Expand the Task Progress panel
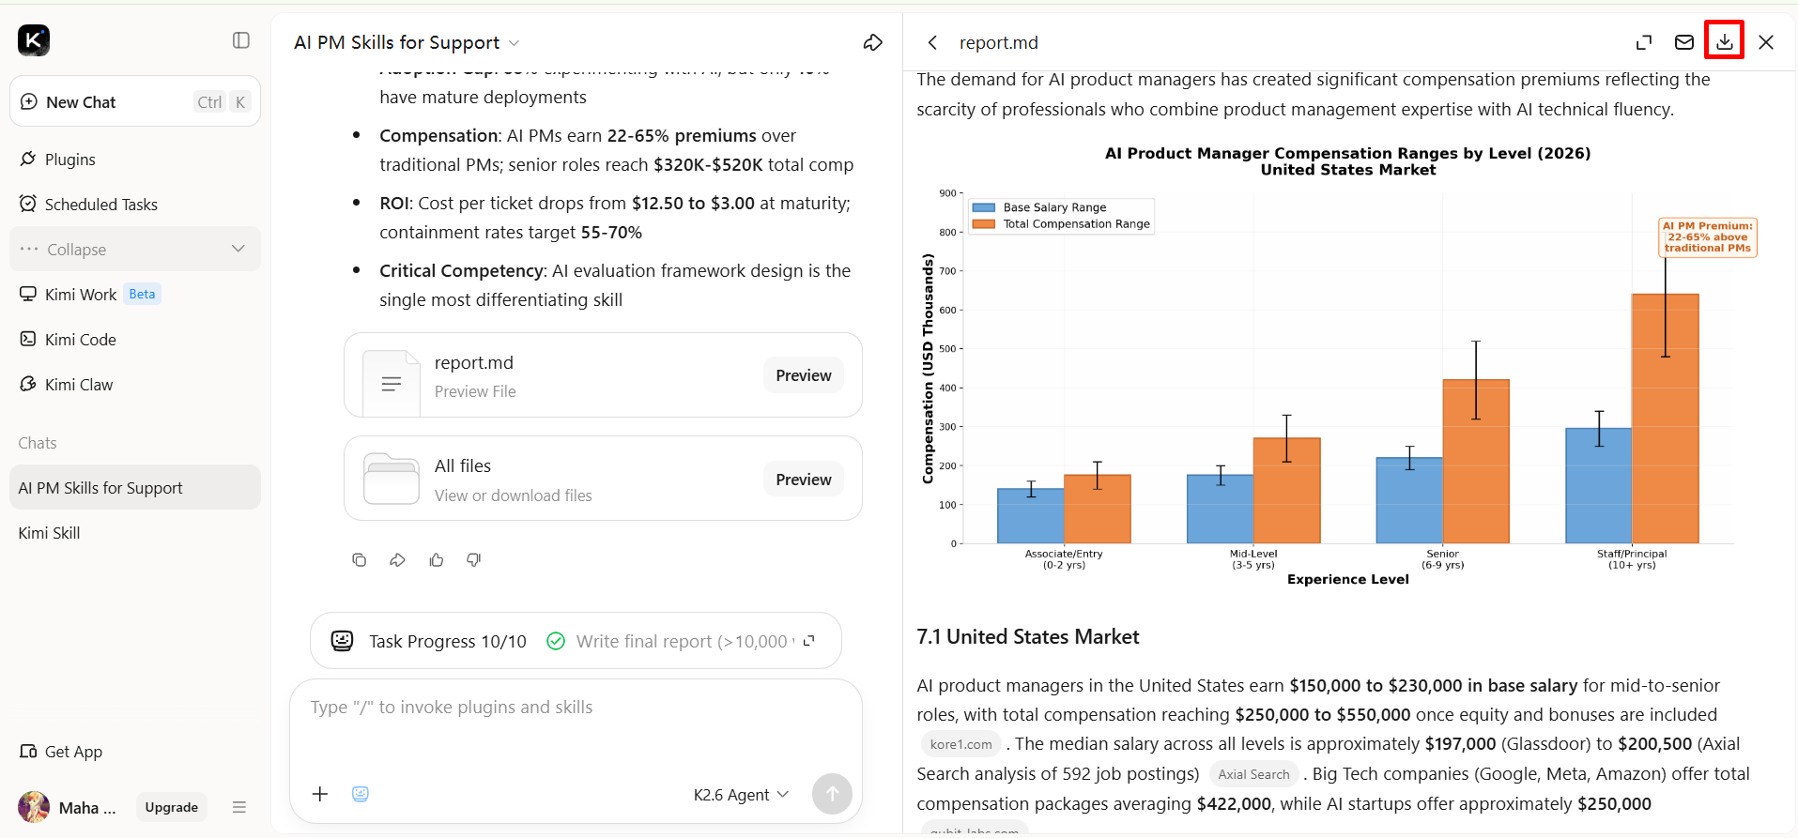The height and width of the screenshot is (838, 1798). pos(809,641)
